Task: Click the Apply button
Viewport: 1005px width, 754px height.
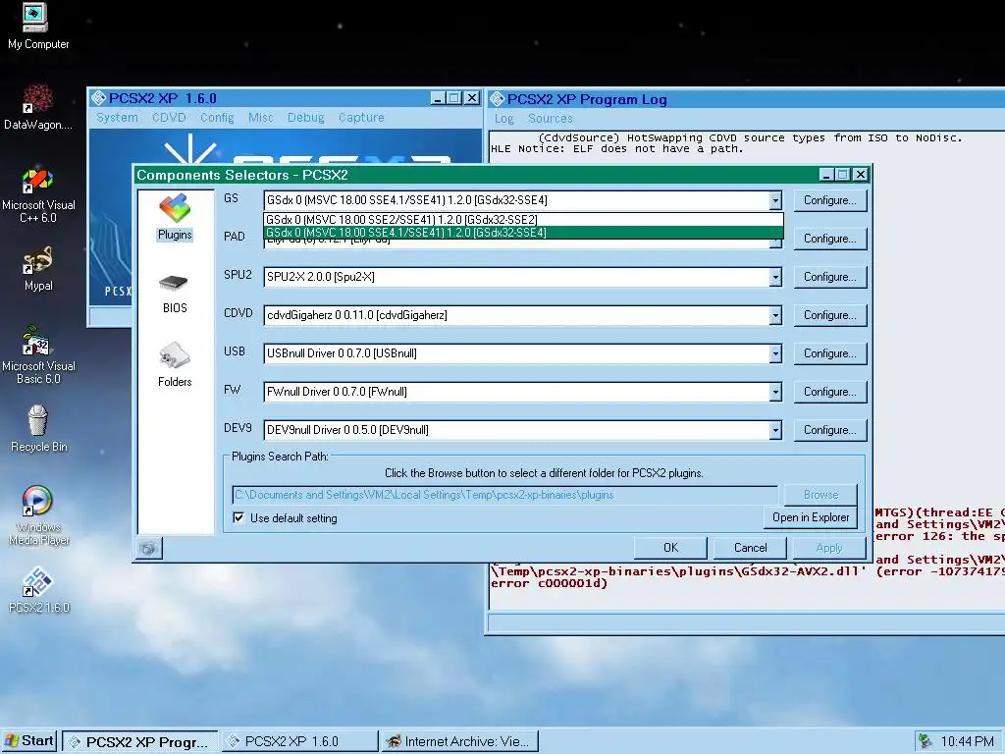Action: [x=829, y=548]
